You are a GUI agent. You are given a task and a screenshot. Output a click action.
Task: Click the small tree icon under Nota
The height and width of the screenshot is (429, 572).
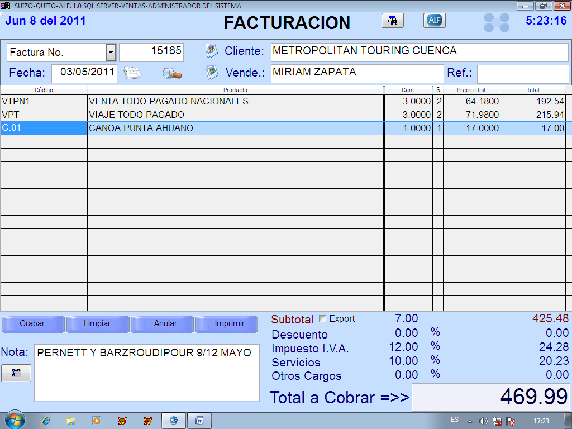coord(16,373)
